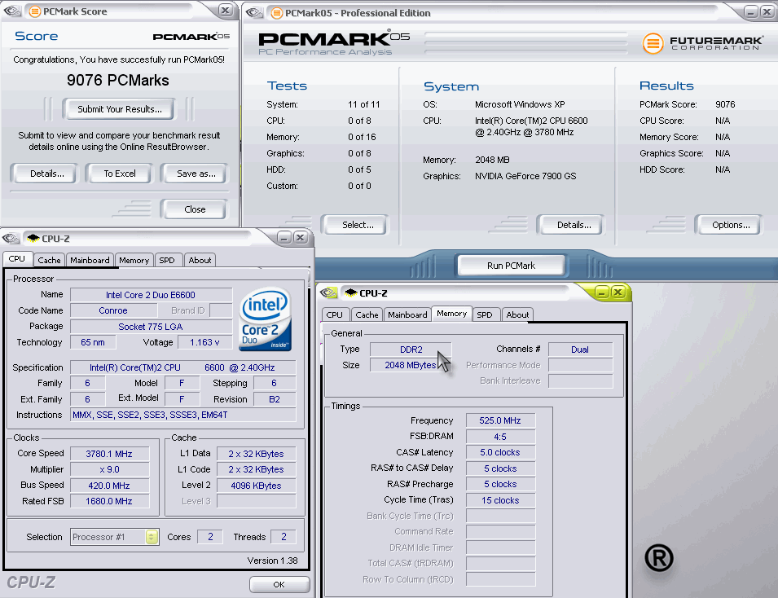The image size is (778, 598).
Task: Click the Intel Core 2 Duo badge
Action: tap(265, 319)
